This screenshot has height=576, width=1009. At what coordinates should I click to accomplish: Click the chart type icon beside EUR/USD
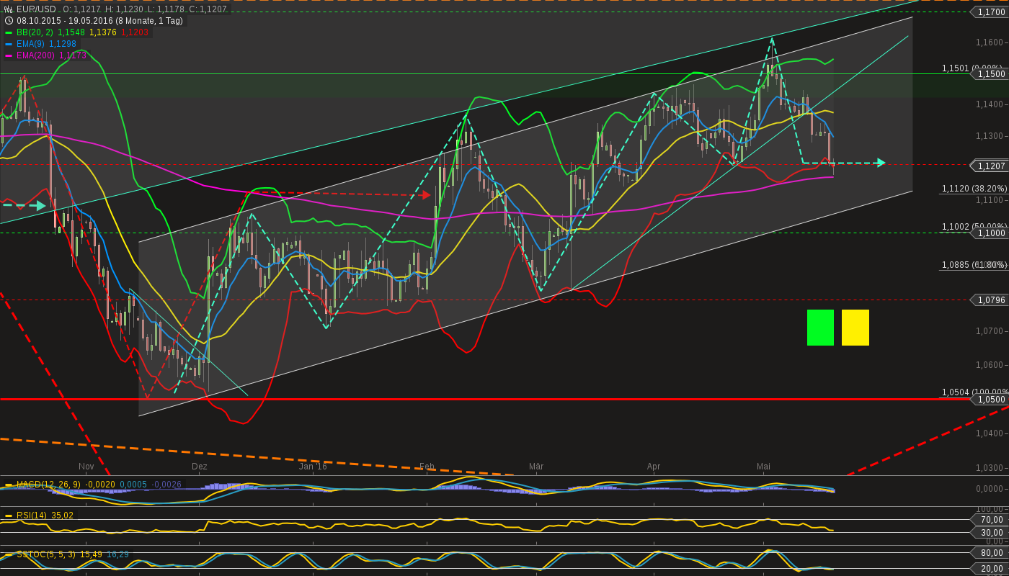9,9
